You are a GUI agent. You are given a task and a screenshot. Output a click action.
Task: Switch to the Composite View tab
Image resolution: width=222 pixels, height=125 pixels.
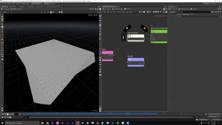(31, 7)
